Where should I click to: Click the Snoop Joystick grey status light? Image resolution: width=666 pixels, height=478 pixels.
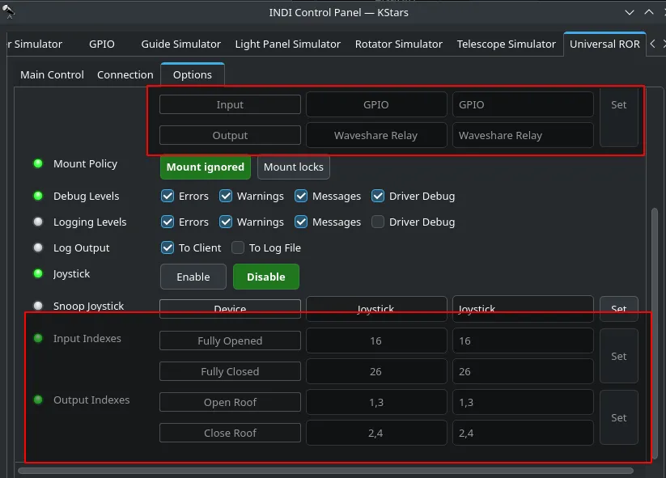(38, 306)
